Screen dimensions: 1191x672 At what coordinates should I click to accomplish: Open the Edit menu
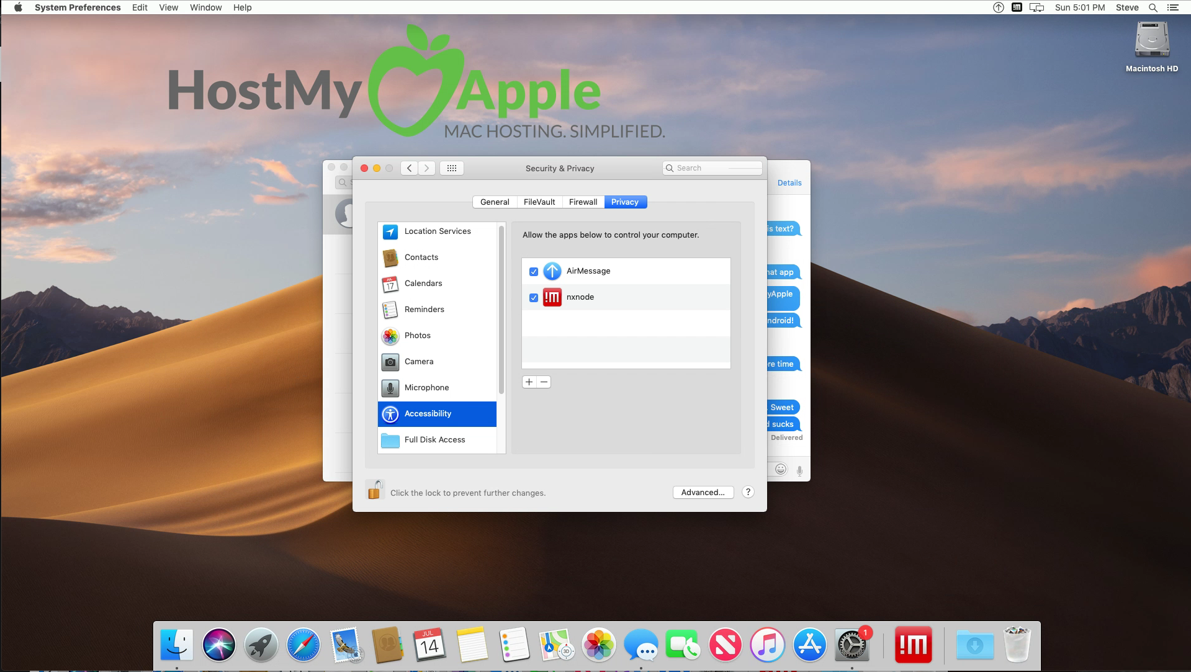[140, 7]
